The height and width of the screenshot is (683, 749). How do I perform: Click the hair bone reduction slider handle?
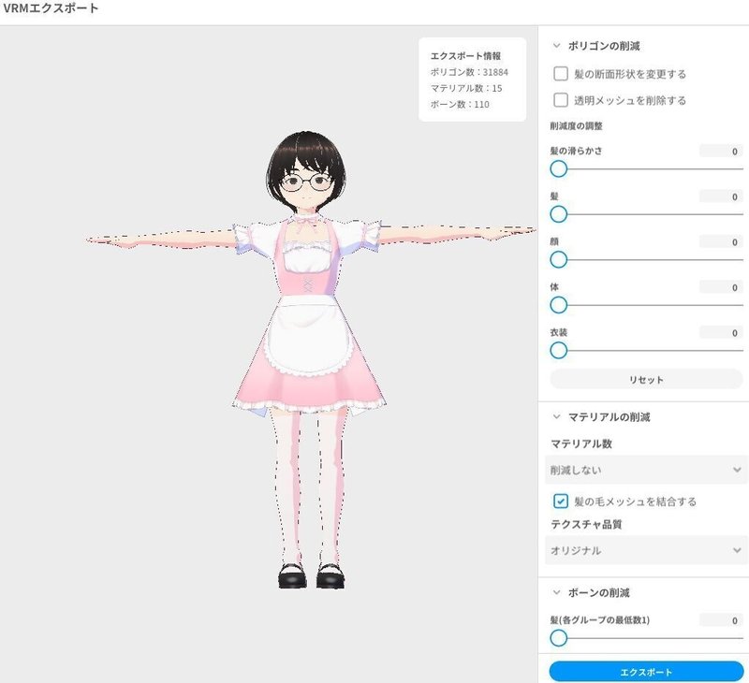click(559, 640)
